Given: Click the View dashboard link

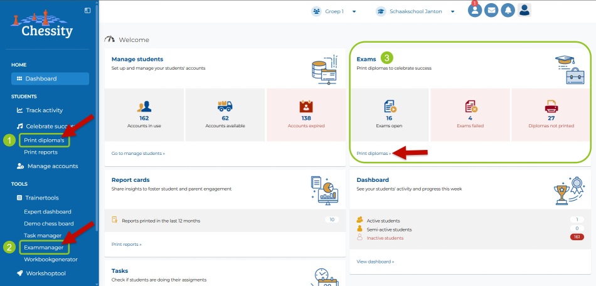Looking at the screenshot, I should (375, 261).
